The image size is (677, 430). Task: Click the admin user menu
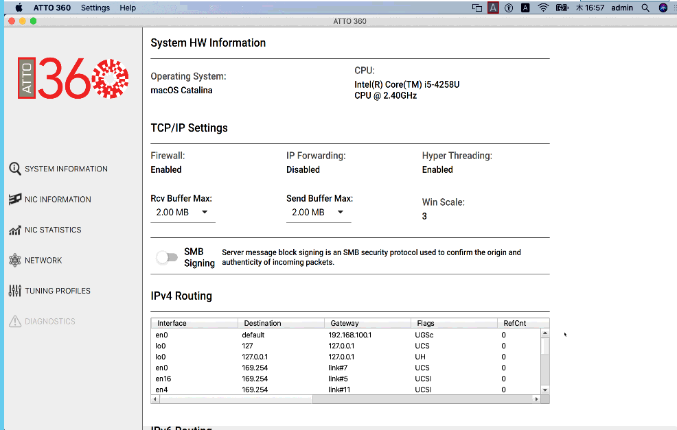tap(622, 8)
